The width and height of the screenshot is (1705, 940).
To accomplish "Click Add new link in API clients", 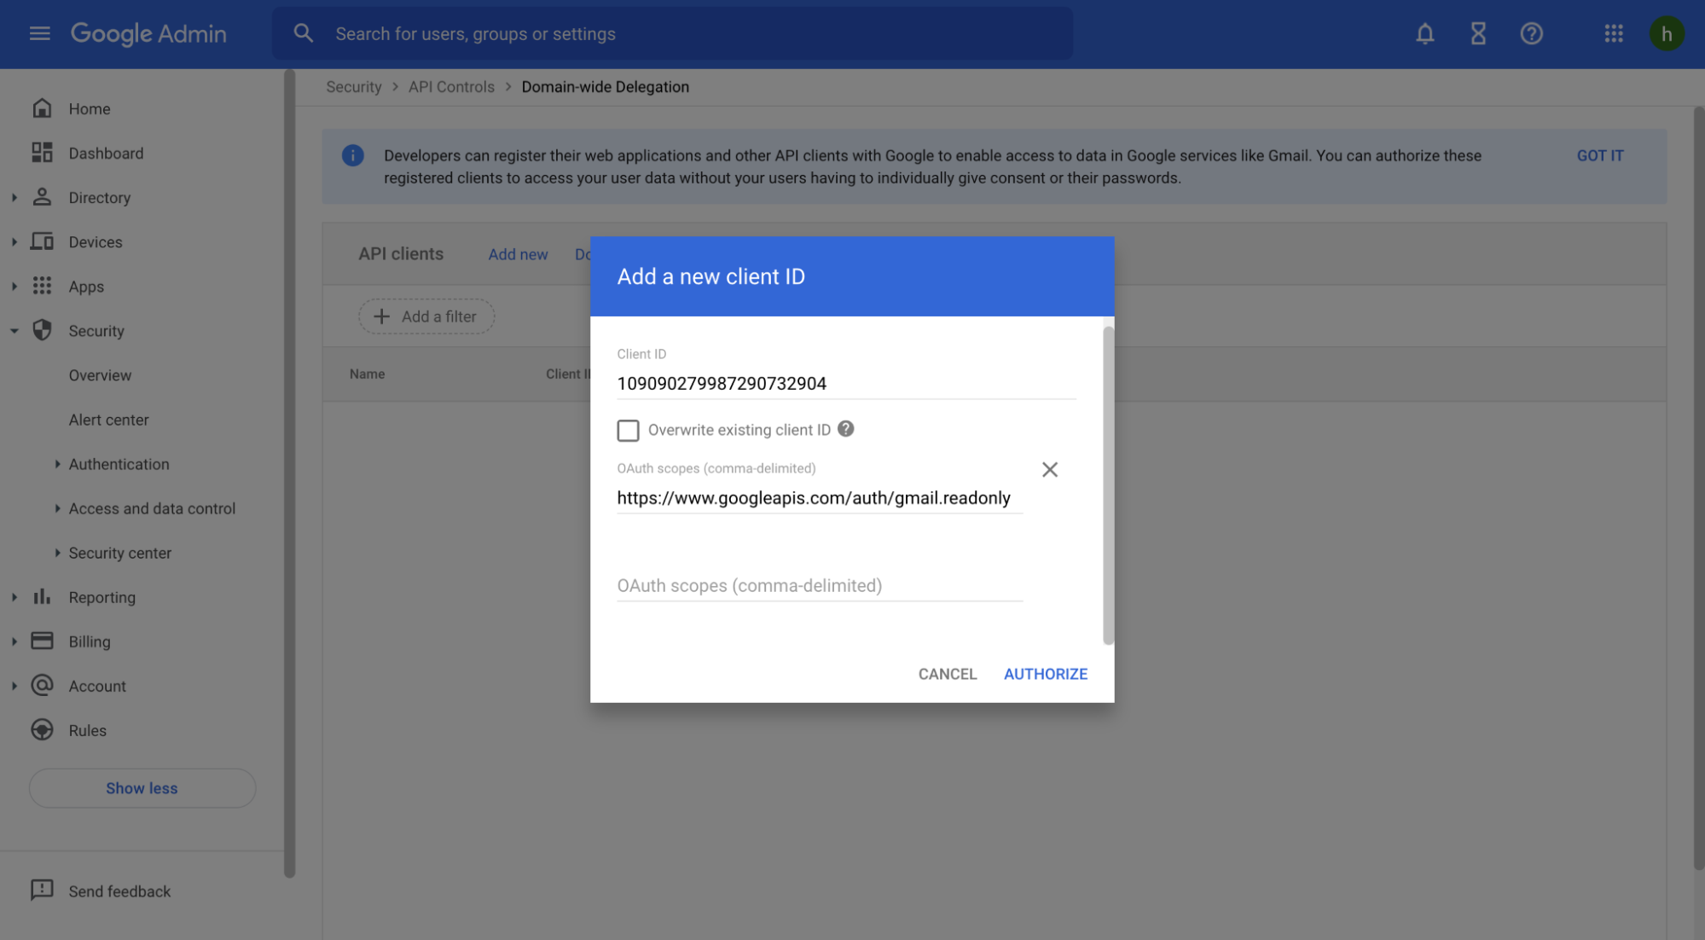I will point(518,254).
